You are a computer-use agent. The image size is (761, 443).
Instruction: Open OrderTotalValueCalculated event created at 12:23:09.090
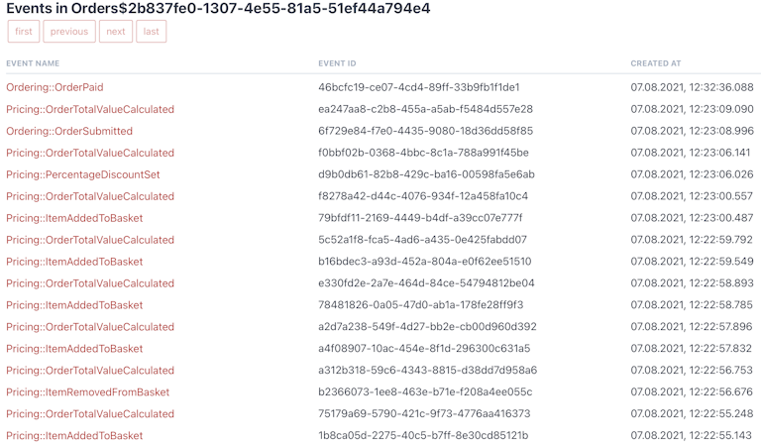90,109
